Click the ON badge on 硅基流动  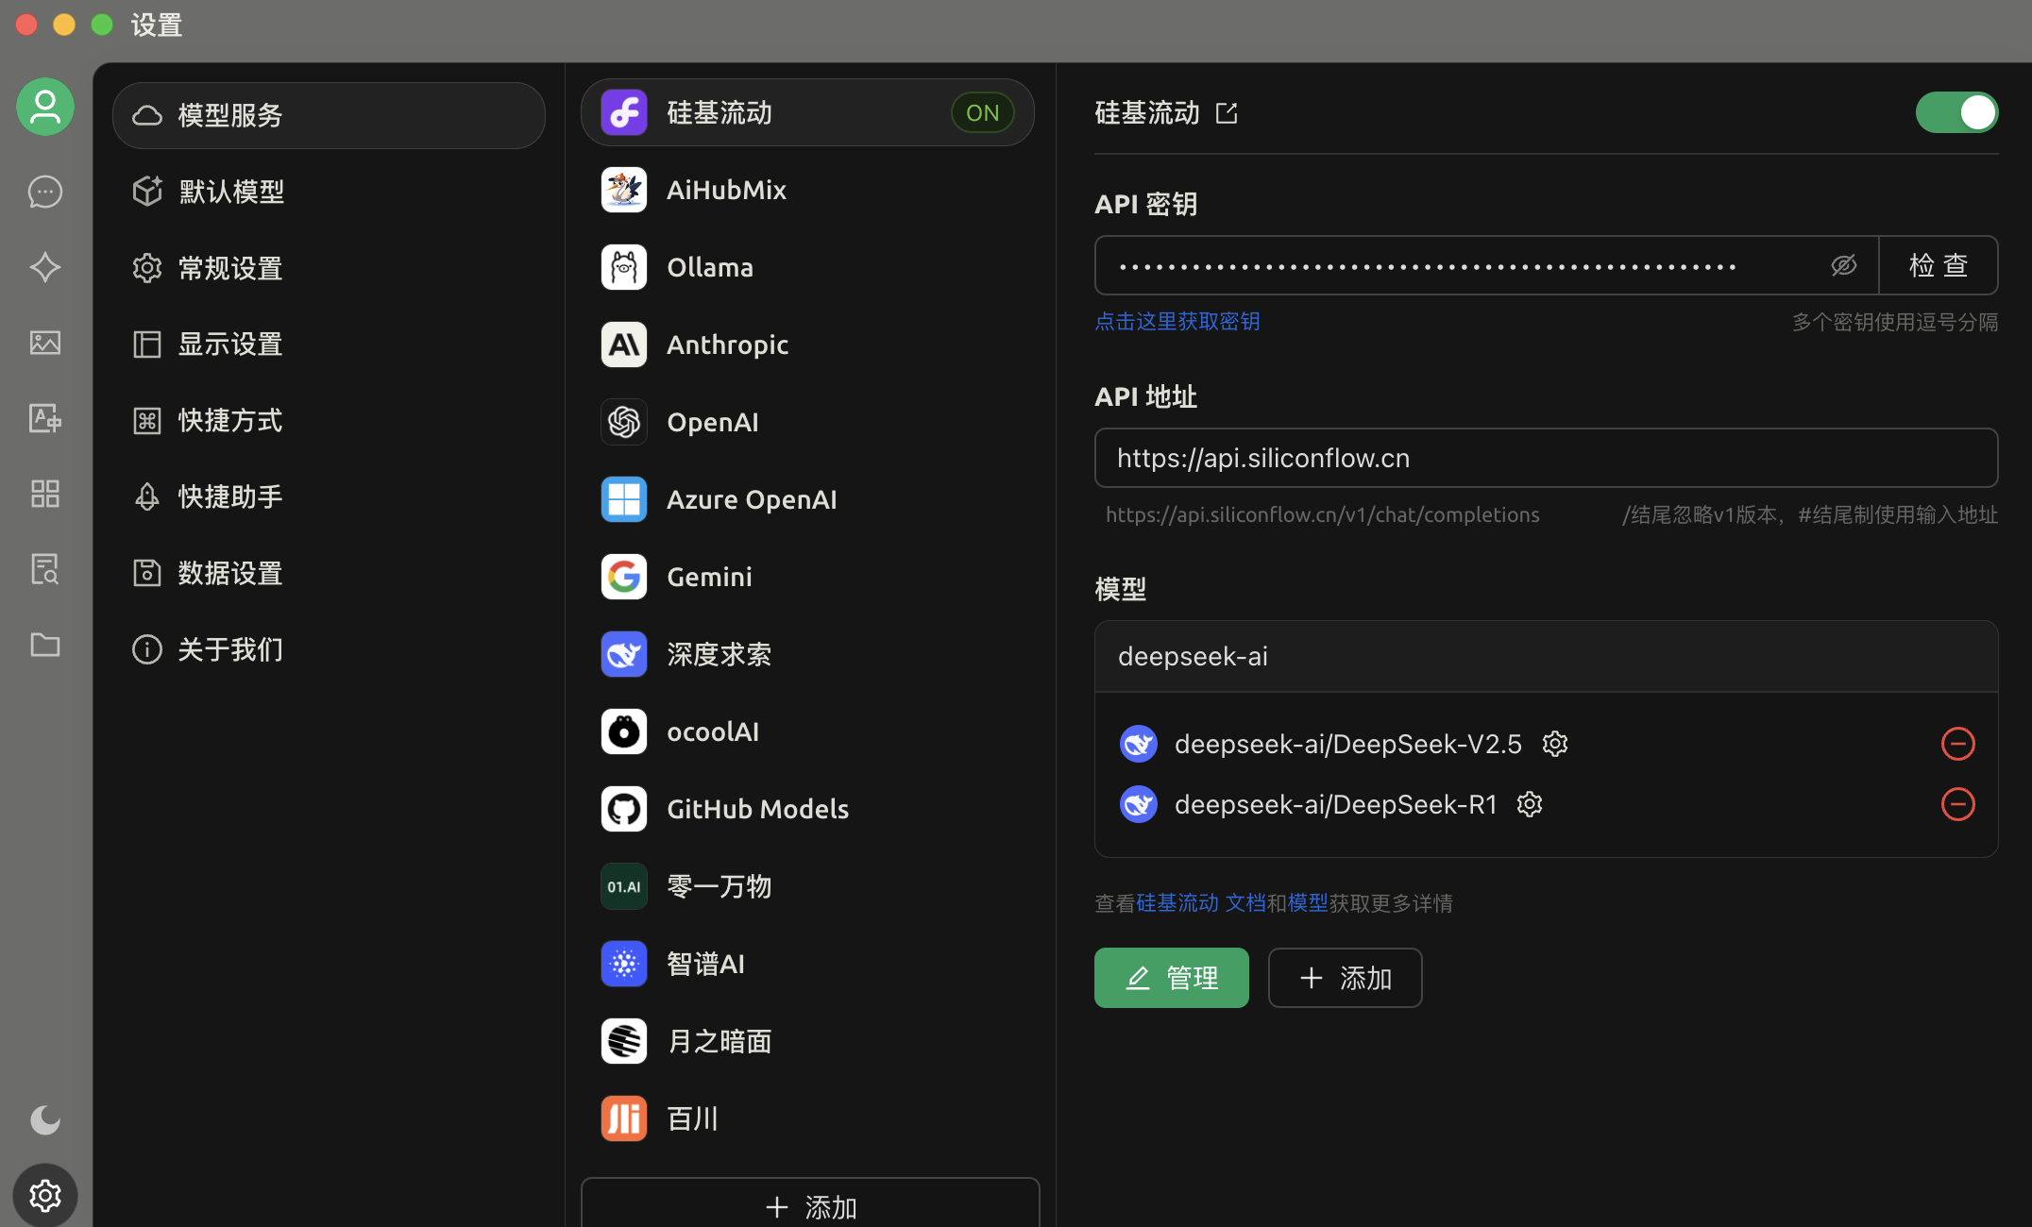(x=982, y=112)
